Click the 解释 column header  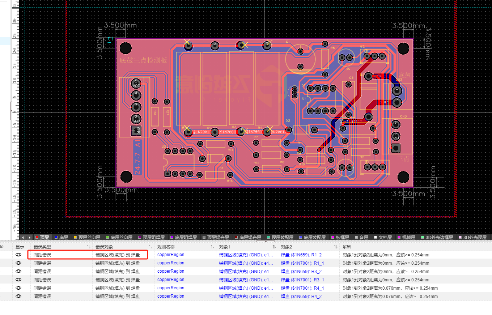(347, 247)
